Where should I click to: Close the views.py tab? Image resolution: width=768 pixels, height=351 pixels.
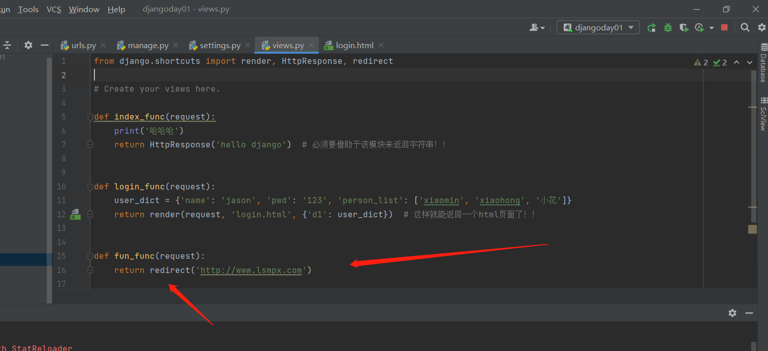pyautogui.click(x=311, y=45)
